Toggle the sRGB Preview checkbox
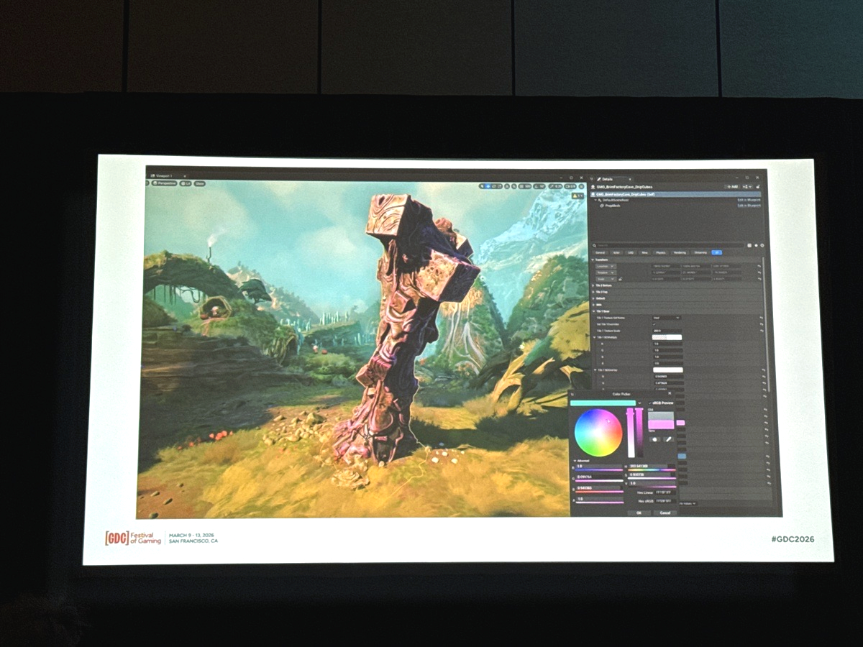 click(650, 403)
